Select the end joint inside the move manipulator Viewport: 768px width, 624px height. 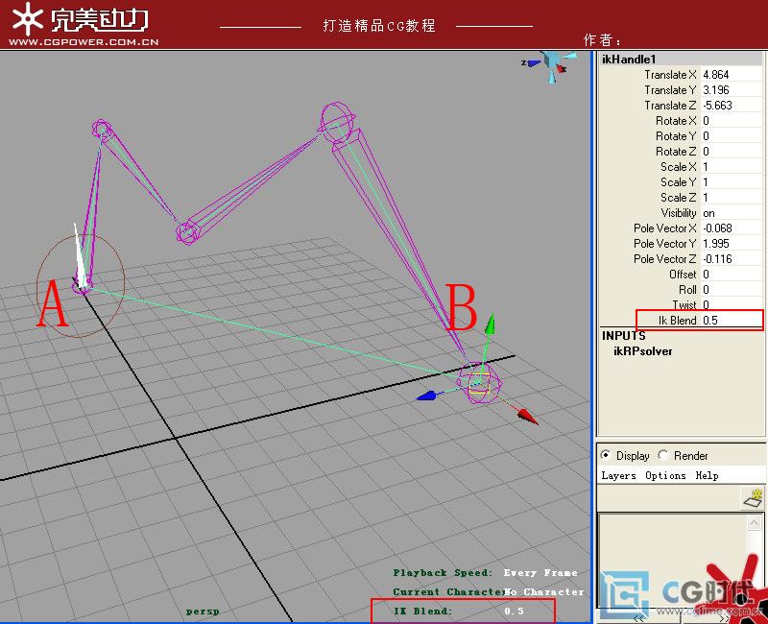[478, 382]
